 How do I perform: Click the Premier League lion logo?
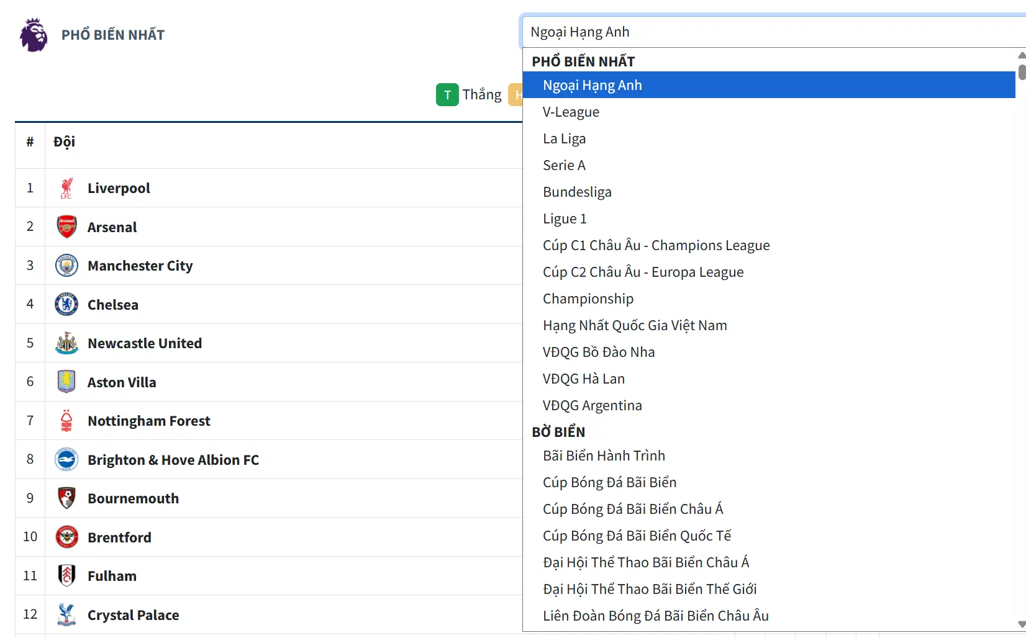pyautogui.click(x=34, y=35)
